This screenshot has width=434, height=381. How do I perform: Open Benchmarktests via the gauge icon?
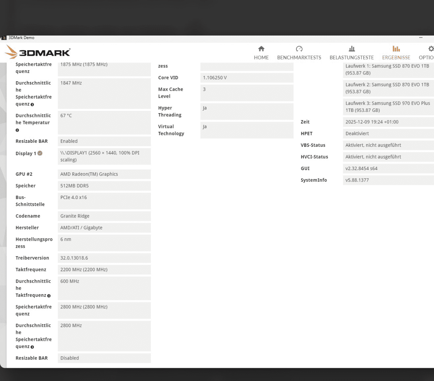(x=299, y=49)
